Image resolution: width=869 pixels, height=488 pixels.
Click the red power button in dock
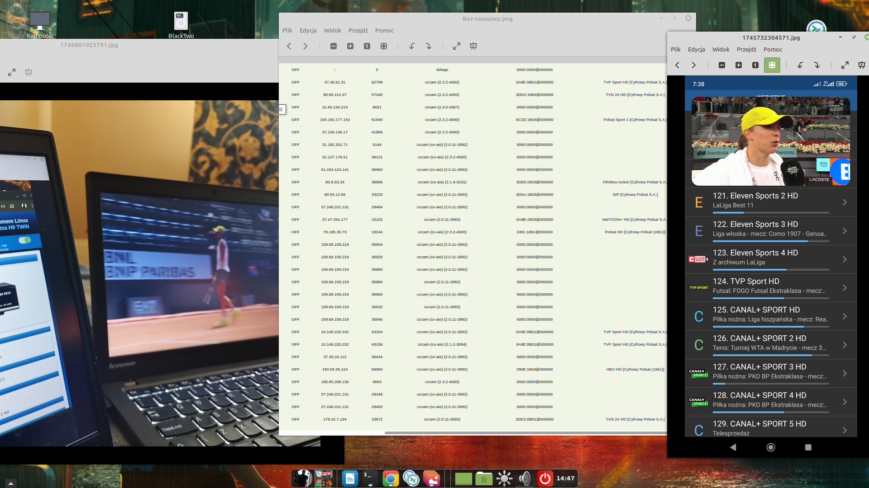pyautogui.click(x=545, y=478)
